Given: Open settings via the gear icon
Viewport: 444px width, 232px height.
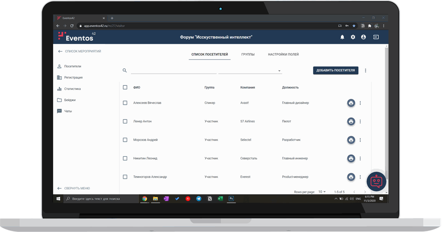Looking at the screenshot, I should click(x=353, y=37).
